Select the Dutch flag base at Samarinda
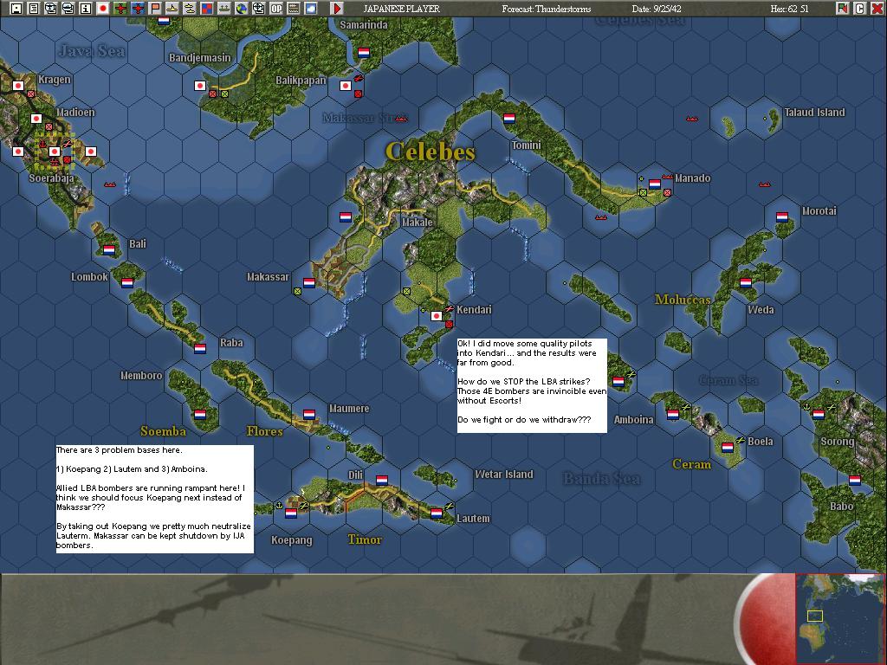Screen dimensions: 887x665 click(364, 53)
